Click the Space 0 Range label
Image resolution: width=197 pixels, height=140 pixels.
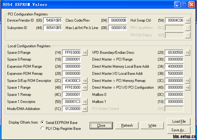coord(19,53)
